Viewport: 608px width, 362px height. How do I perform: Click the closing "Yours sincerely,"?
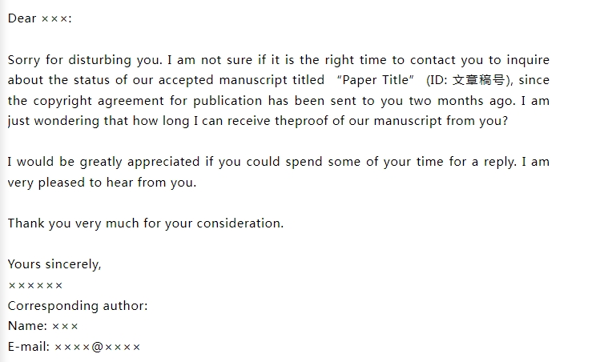coord(54,264)
